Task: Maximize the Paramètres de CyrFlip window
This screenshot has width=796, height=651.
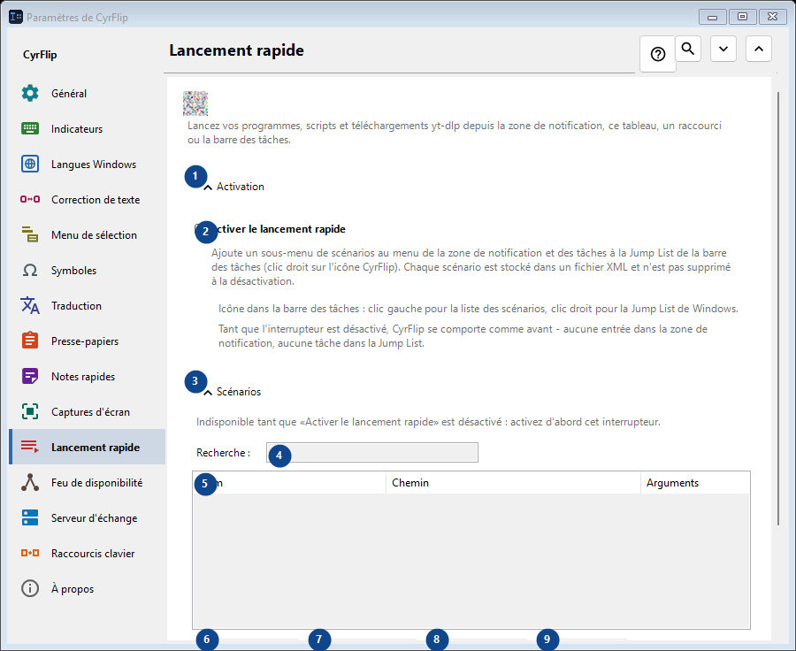Action: (x=742, y=17)
